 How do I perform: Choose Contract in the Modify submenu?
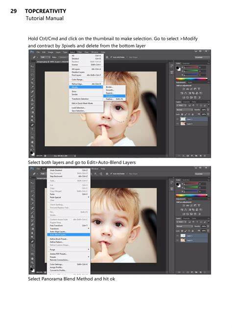(114, 96)
